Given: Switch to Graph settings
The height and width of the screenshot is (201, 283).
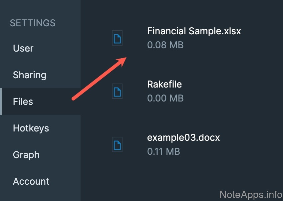Looking at the screenshot, I should coord(26,155).
